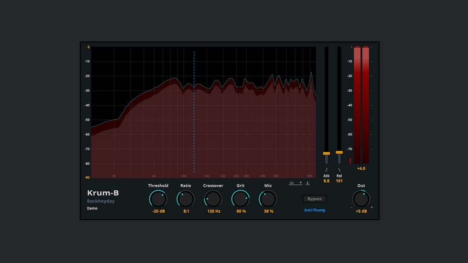Click the 8:1 ratio value

pyautogui.click(x=186, y=211)
